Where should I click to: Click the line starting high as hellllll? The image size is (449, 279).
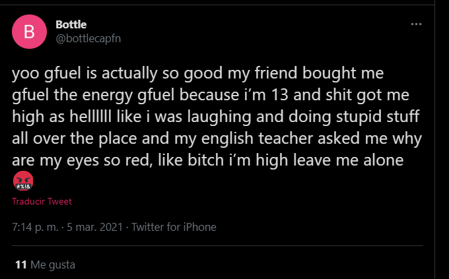coord(207,117)
